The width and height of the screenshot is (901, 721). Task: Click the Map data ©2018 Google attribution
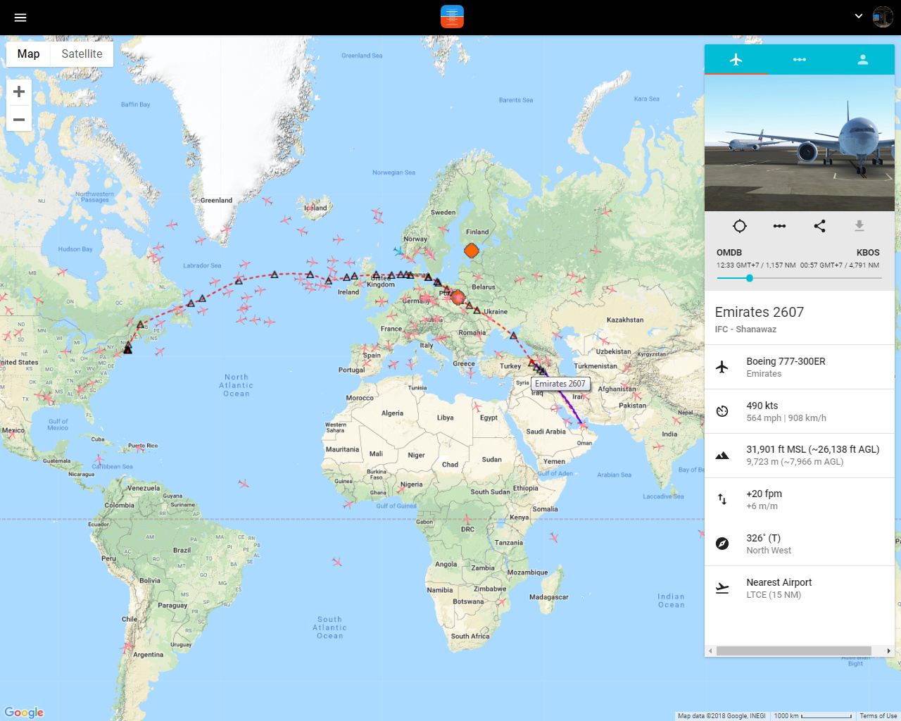[722, 716]
